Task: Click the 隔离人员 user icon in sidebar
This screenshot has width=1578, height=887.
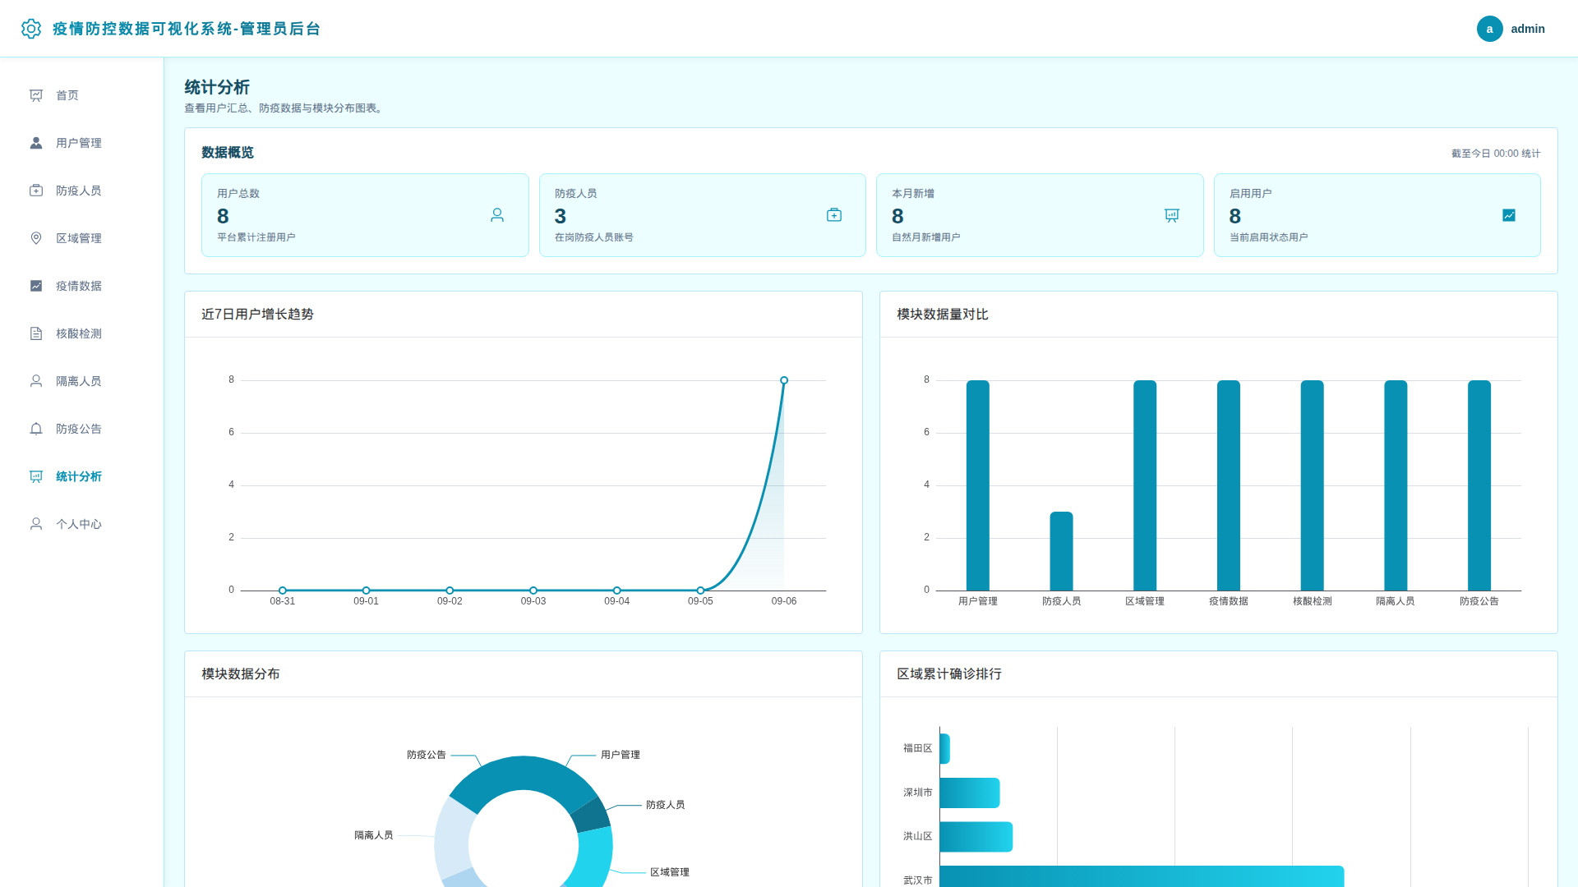Action: pos(36,381)
